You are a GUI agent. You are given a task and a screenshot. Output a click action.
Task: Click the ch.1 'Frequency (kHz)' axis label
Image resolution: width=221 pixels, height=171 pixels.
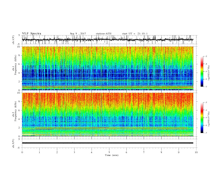pos(16,65)
